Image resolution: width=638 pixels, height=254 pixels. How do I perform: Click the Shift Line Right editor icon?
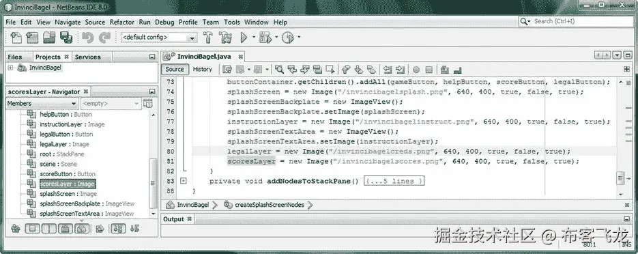(400, 70)
